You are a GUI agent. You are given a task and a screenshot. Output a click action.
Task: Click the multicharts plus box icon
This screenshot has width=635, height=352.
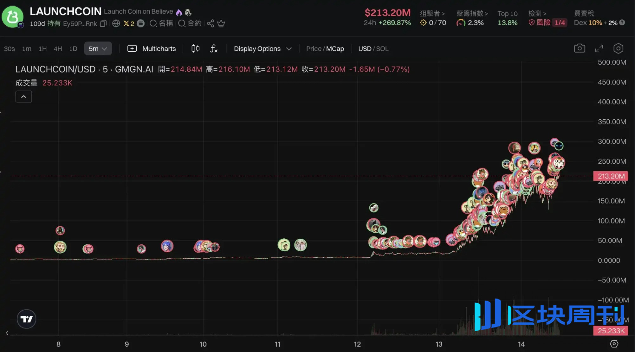pos(132,48)
